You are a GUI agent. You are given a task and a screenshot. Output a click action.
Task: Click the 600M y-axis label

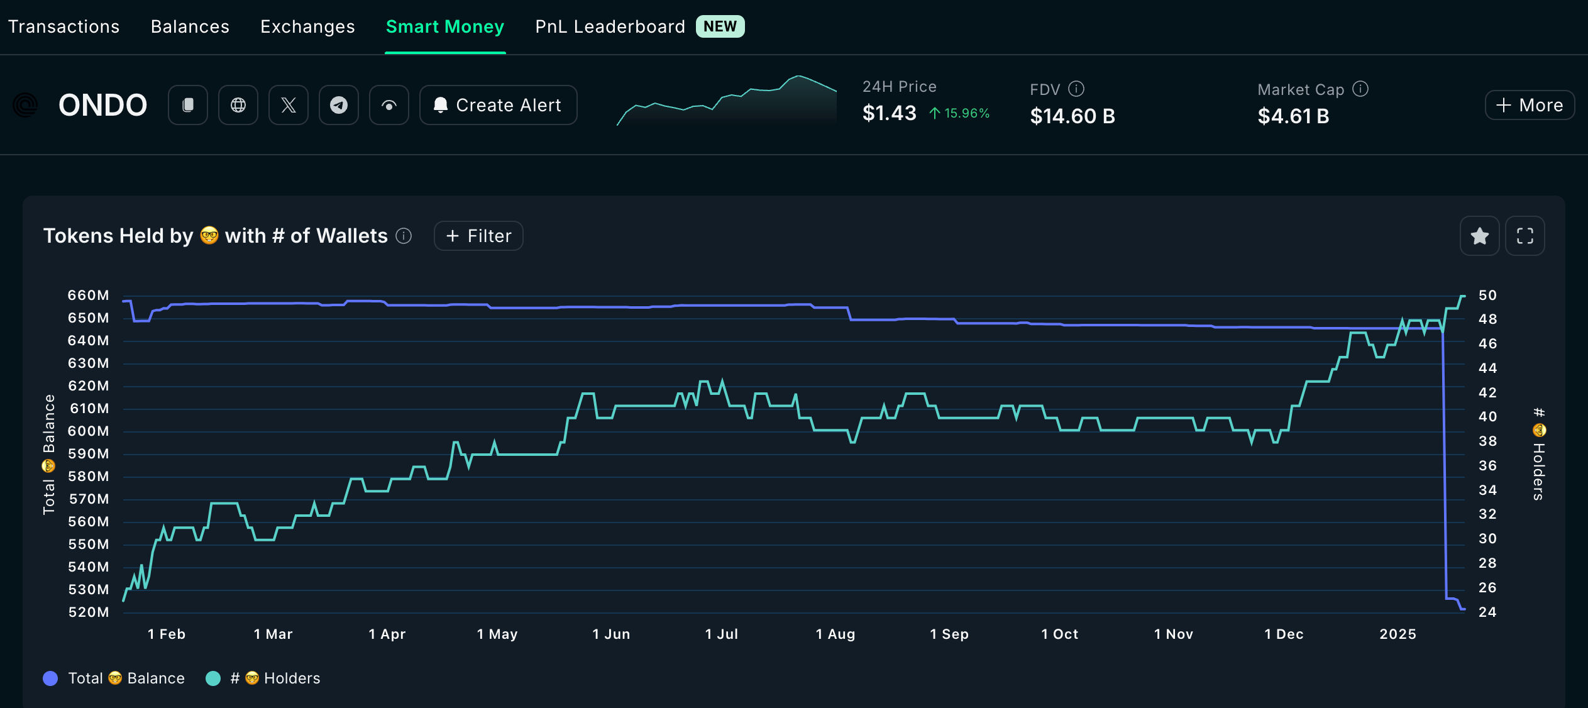pos(89,431)
